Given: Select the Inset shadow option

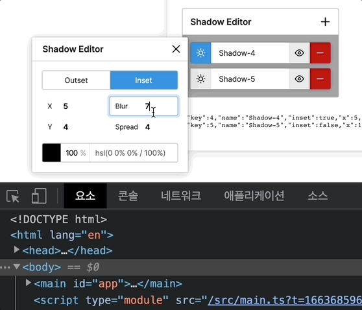Looking at the screenshot, I should (144, 80).
